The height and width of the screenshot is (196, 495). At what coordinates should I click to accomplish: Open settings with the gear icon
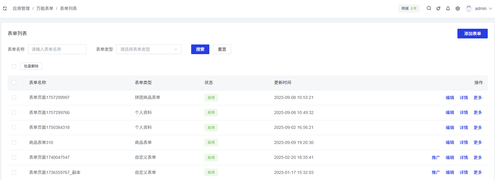point(458,8)
